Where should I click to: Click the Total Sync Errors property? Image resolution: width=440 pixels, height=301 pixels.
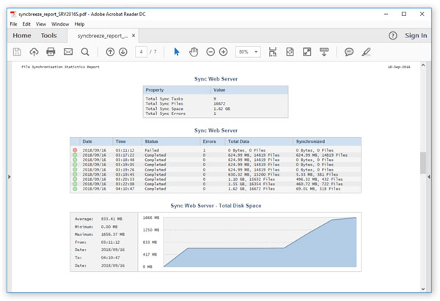tap(165, 114)
